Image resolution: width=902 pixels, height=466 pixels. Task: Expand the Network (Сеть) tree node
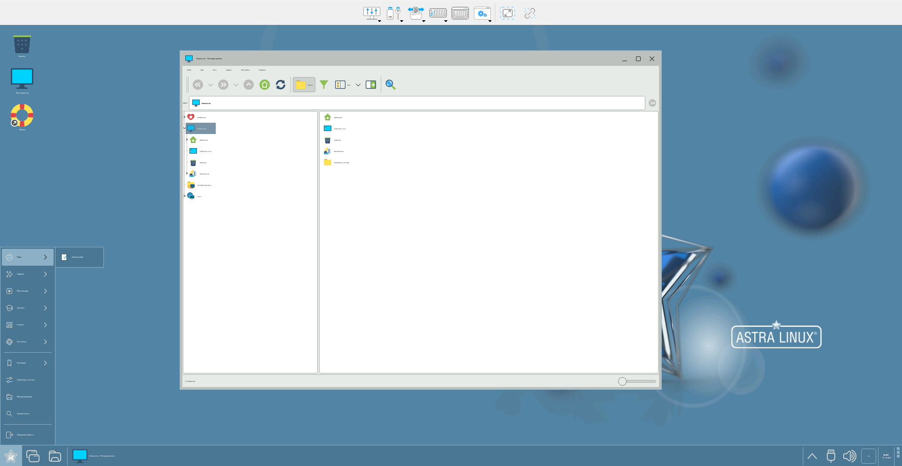tap(184, 196)
